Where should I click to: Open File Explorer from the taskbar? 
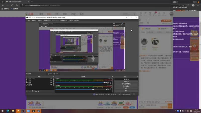tap(13, 111)
